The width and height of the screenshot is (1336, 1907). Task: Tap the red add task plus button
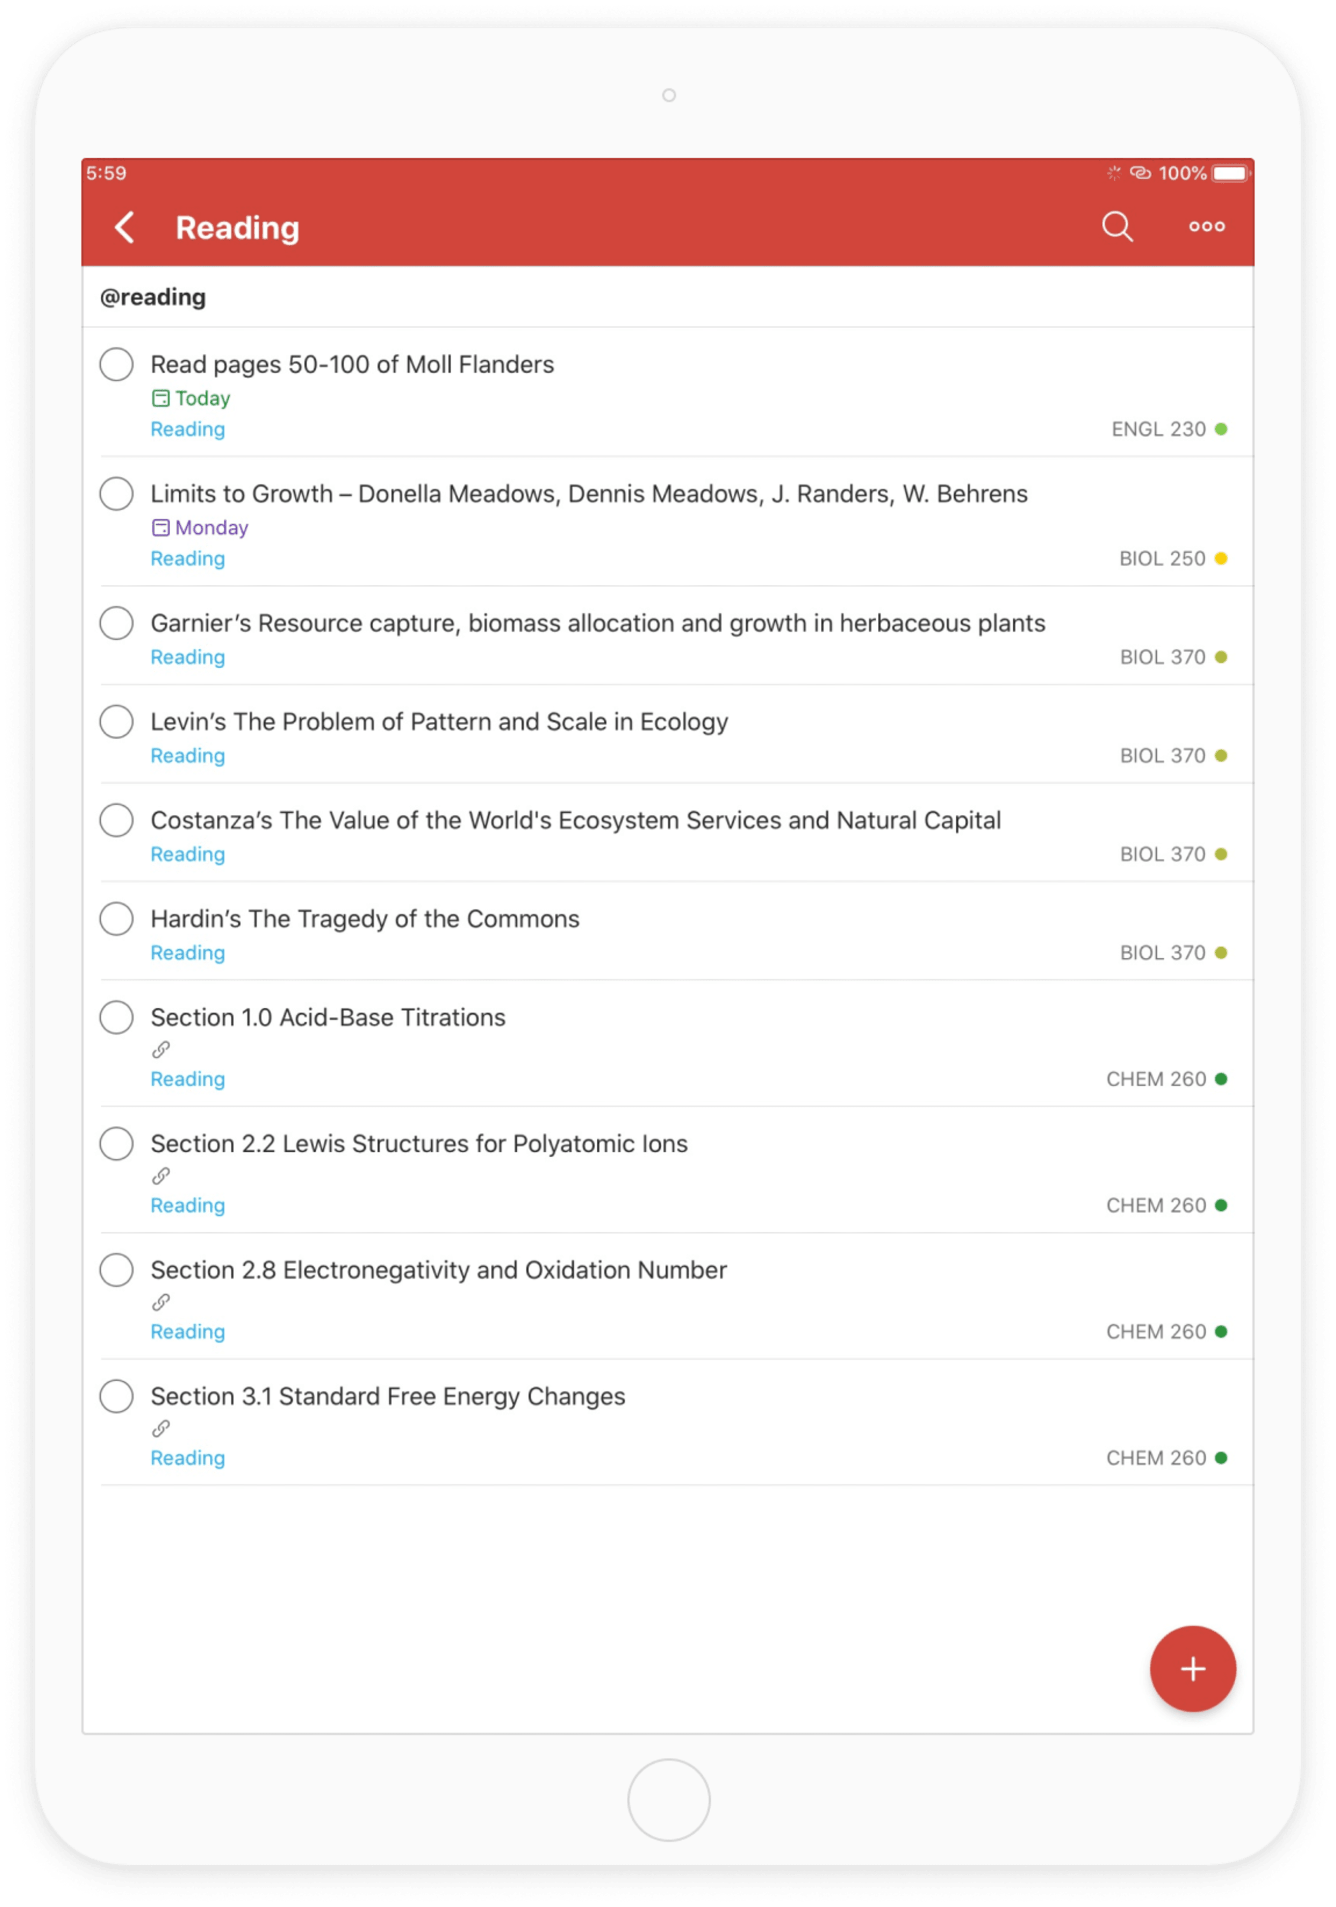pos(1192,1668)
